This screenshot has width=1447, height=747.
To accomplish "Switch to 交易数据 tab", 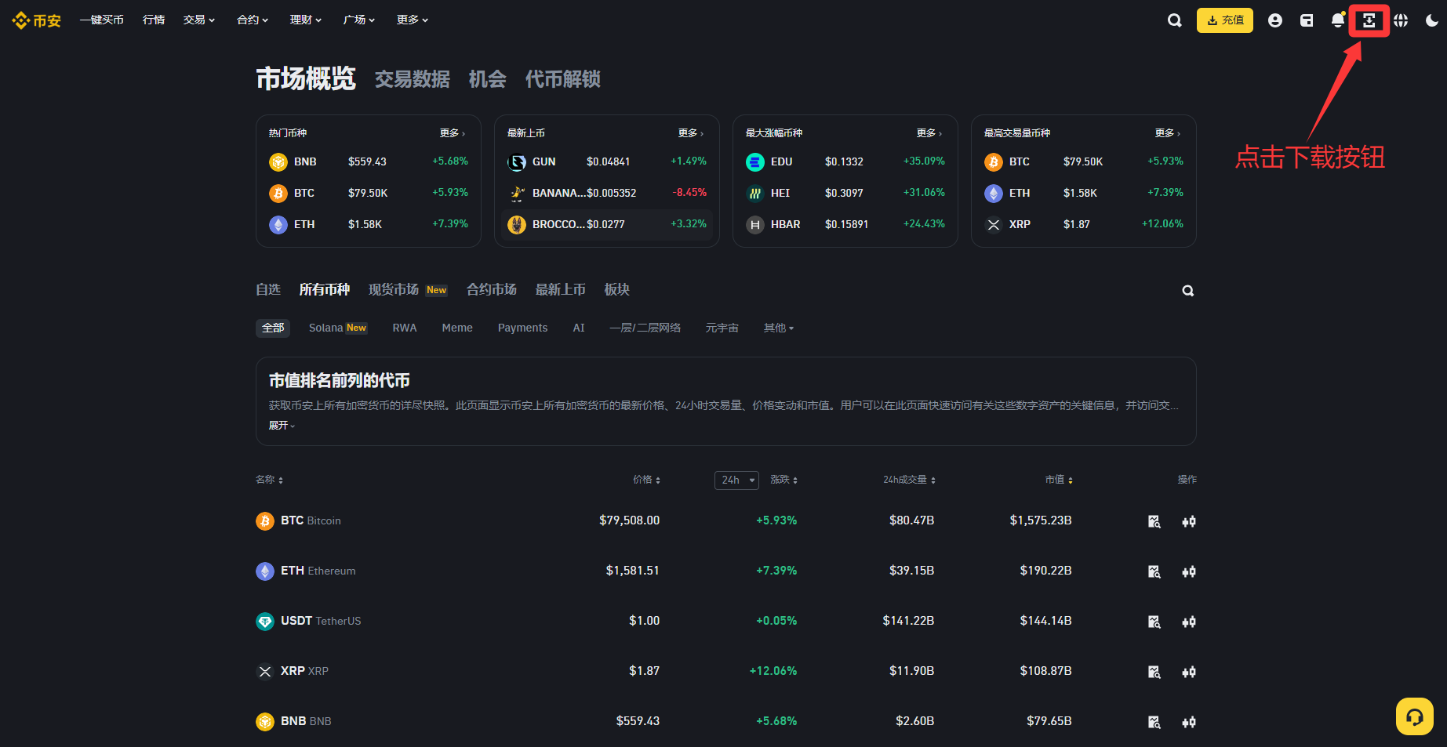I will pos(413,79).
